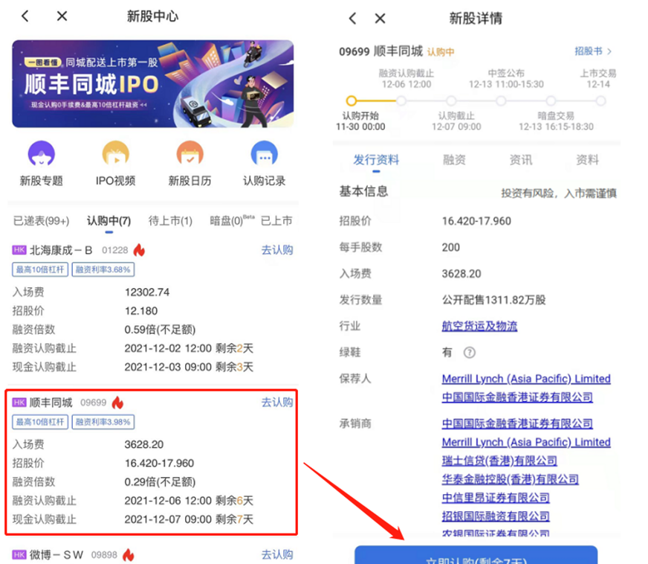Tap 最高10倍杠杆 tag under 顺丰同城
The width and height of the screenshot is (648, 564).
[x=40, y=422]
